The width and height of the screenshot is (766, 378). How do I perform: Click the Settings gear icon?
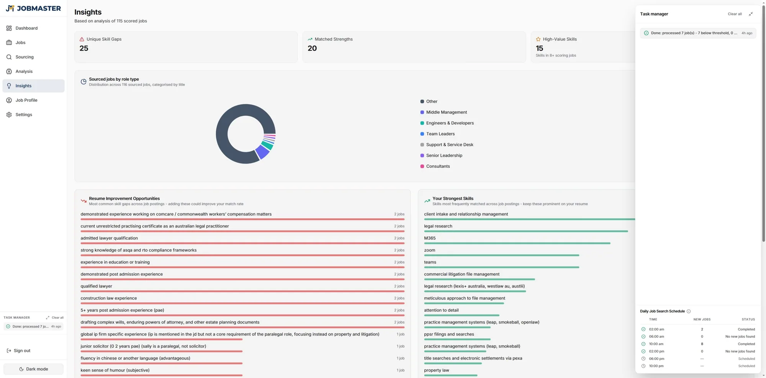9,115
